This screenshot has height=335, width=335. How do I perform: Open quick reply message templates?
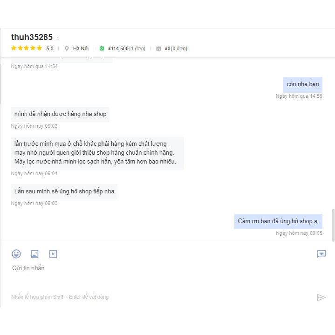point(321,253)
